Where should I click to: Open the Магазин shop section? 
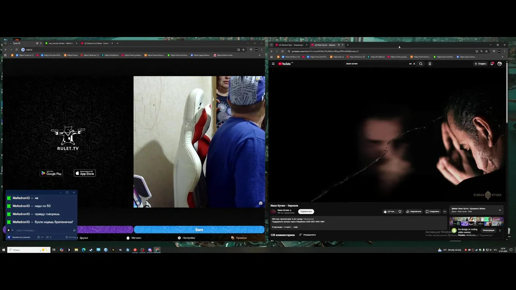pyautogui.click(x=134, y=238)
